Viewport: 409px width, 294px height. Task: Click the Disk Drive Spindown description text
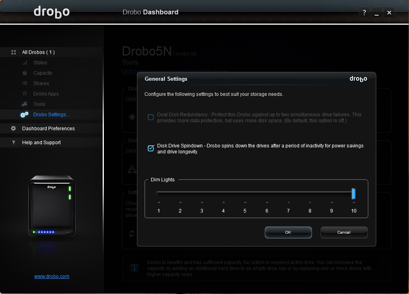pos(260,149)
